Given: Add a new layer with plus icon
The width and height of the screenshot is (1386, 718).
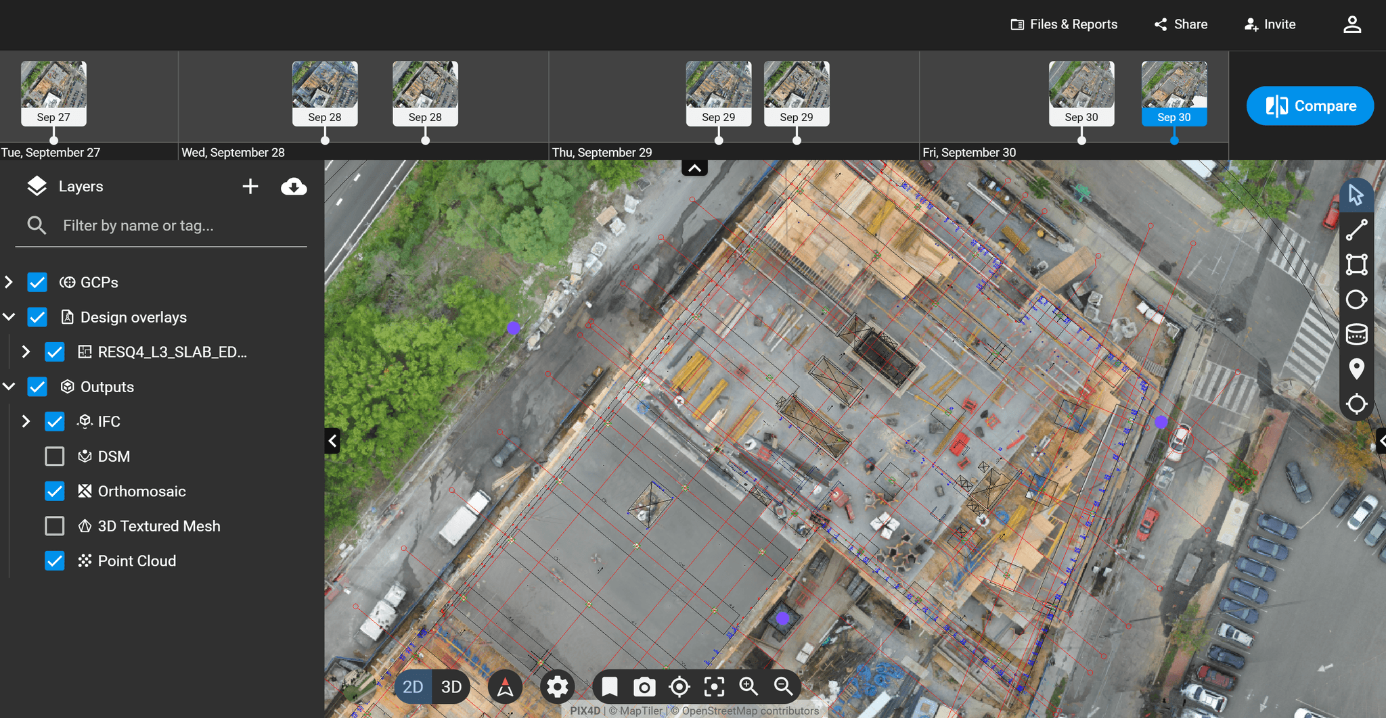Looking at the screenshot, I should [x=250, y=187].
